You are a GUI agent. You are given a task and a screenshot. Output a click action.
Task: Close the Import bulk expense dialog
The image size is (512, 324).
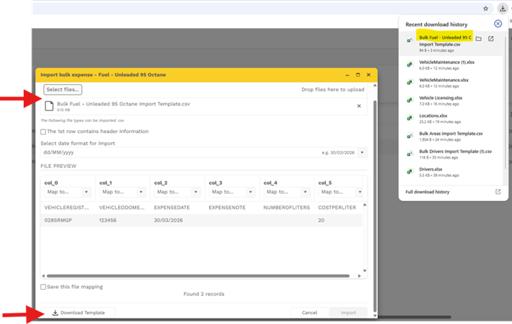click(368, 75)
